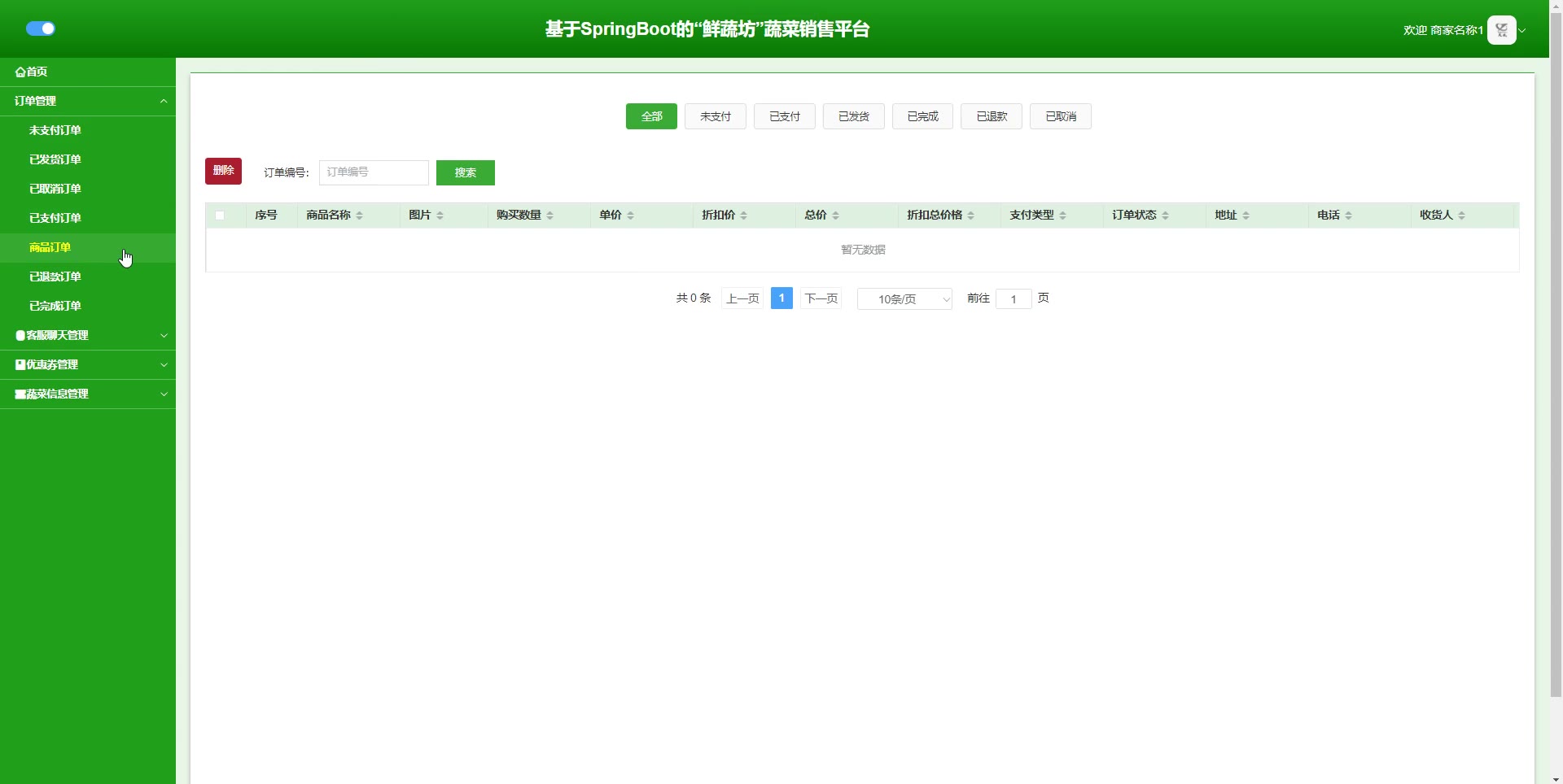Viewport: 1563px width, 784px height.
Task: Click the 共 0 条 total count text
Action: (x=694, y=298)
